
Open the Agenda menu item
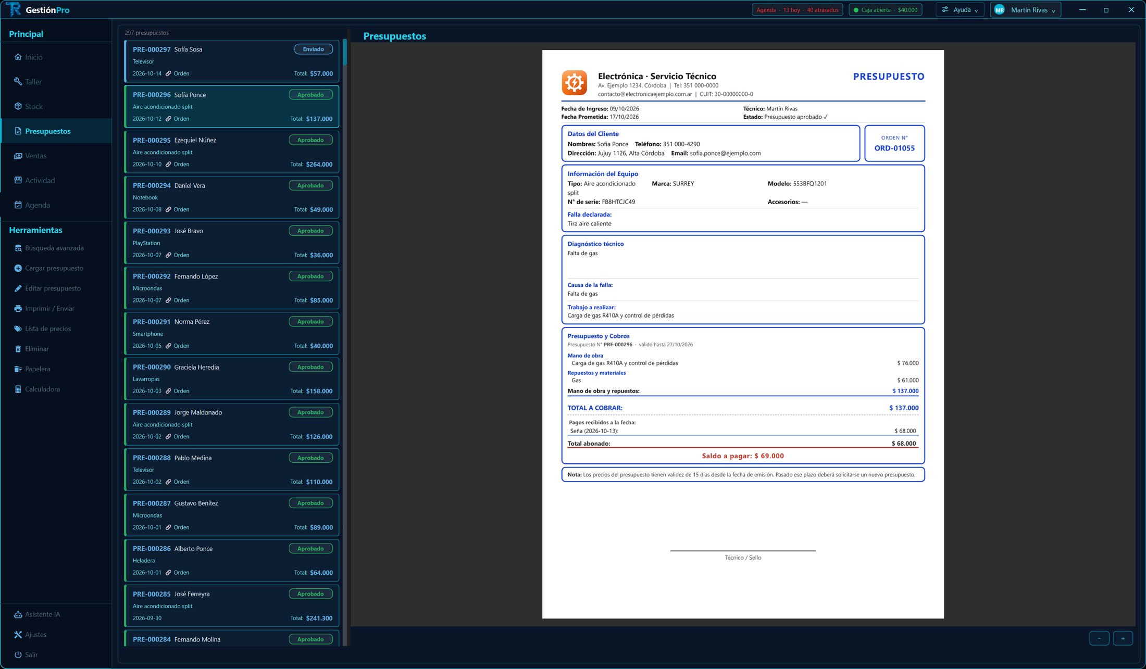click(38, 205)
